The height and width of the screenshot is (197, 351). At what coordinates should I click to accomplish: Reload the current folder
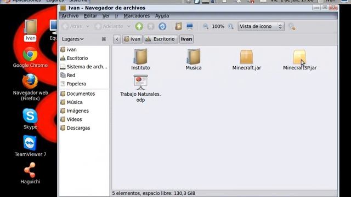[x=162, y=26]
